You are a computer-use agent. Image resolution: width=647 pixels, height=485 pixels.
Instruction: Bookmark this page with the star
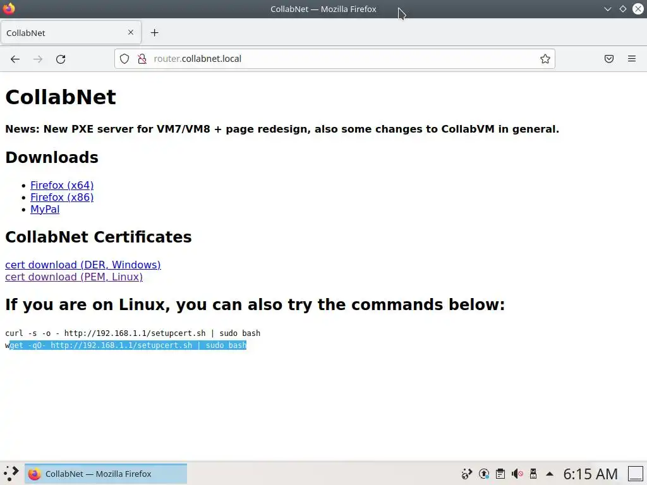point(545,59)
